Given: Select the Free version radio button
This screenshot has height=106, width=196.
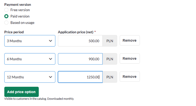Looking at the screenshot, I should [6, 10].
